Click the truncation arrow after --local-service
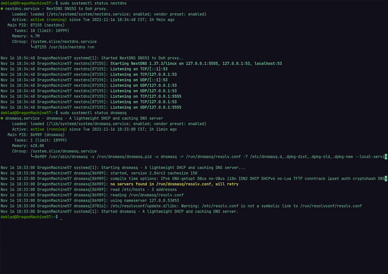The width and height of the screenshot is (388, 274). click(x=385, y=157)
